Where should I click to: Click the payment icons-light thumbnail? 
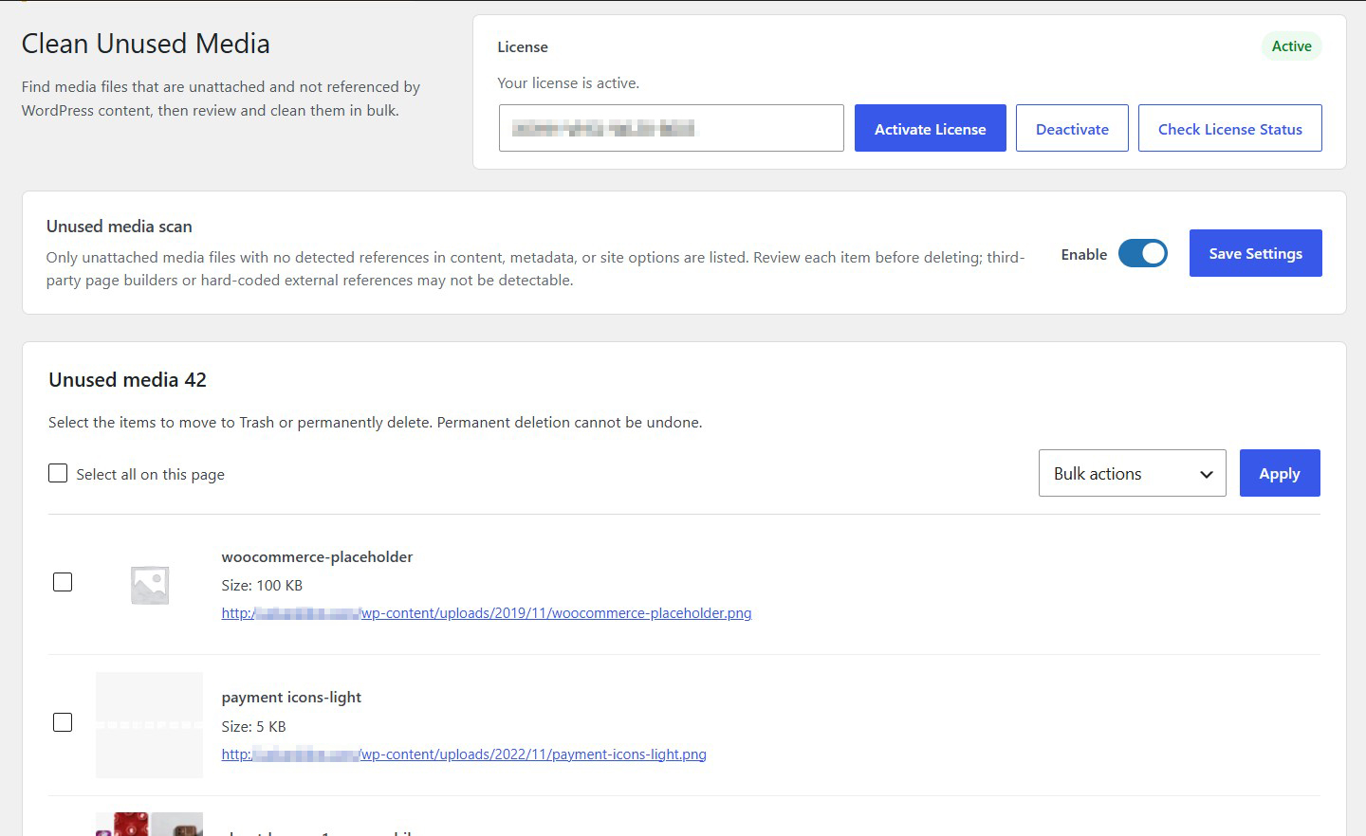pos(150,725)
